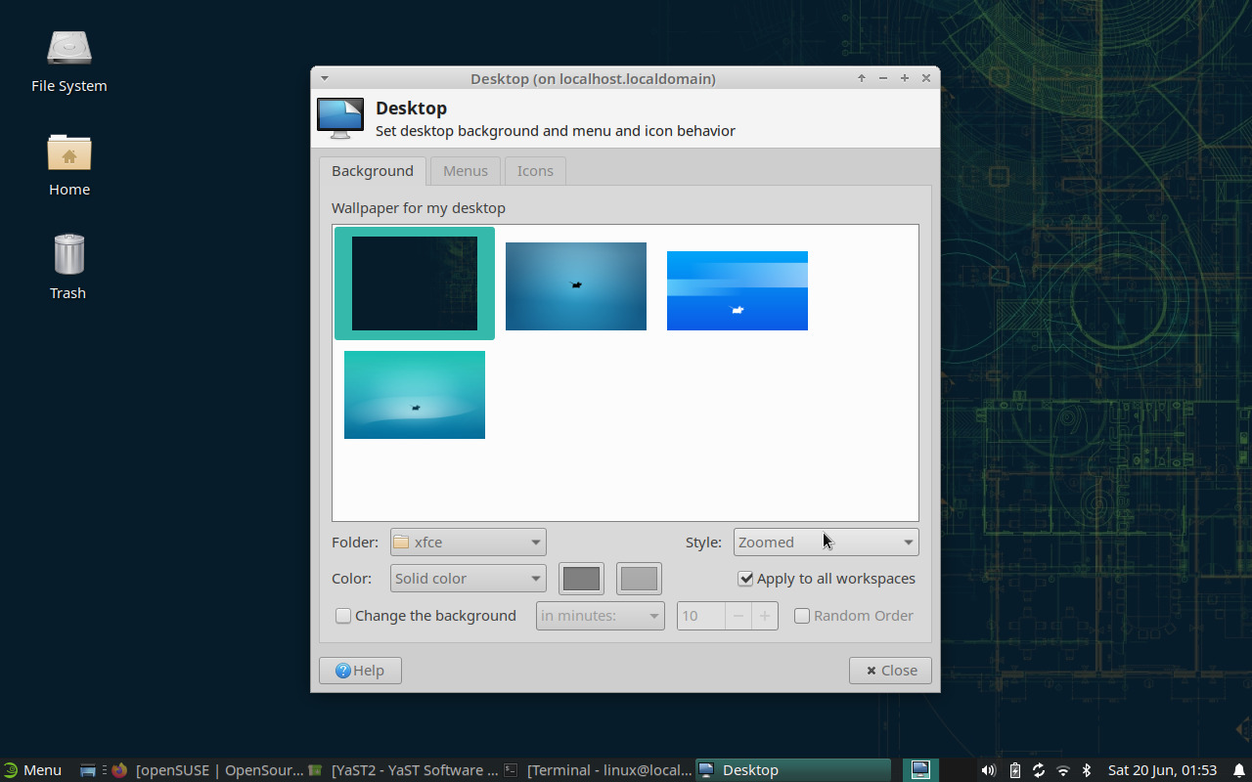Open the volume control in system tray

point(988,769)
